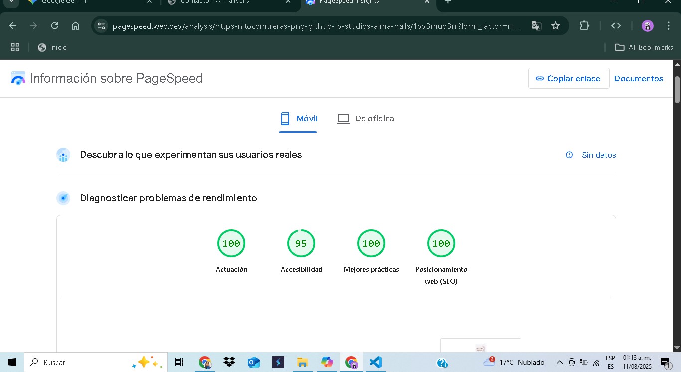Image resolution: width=681 pixels, height=372 pixels.
Task: Open the Wi-Fi network tray icon
Action: (x=596, y=363)
